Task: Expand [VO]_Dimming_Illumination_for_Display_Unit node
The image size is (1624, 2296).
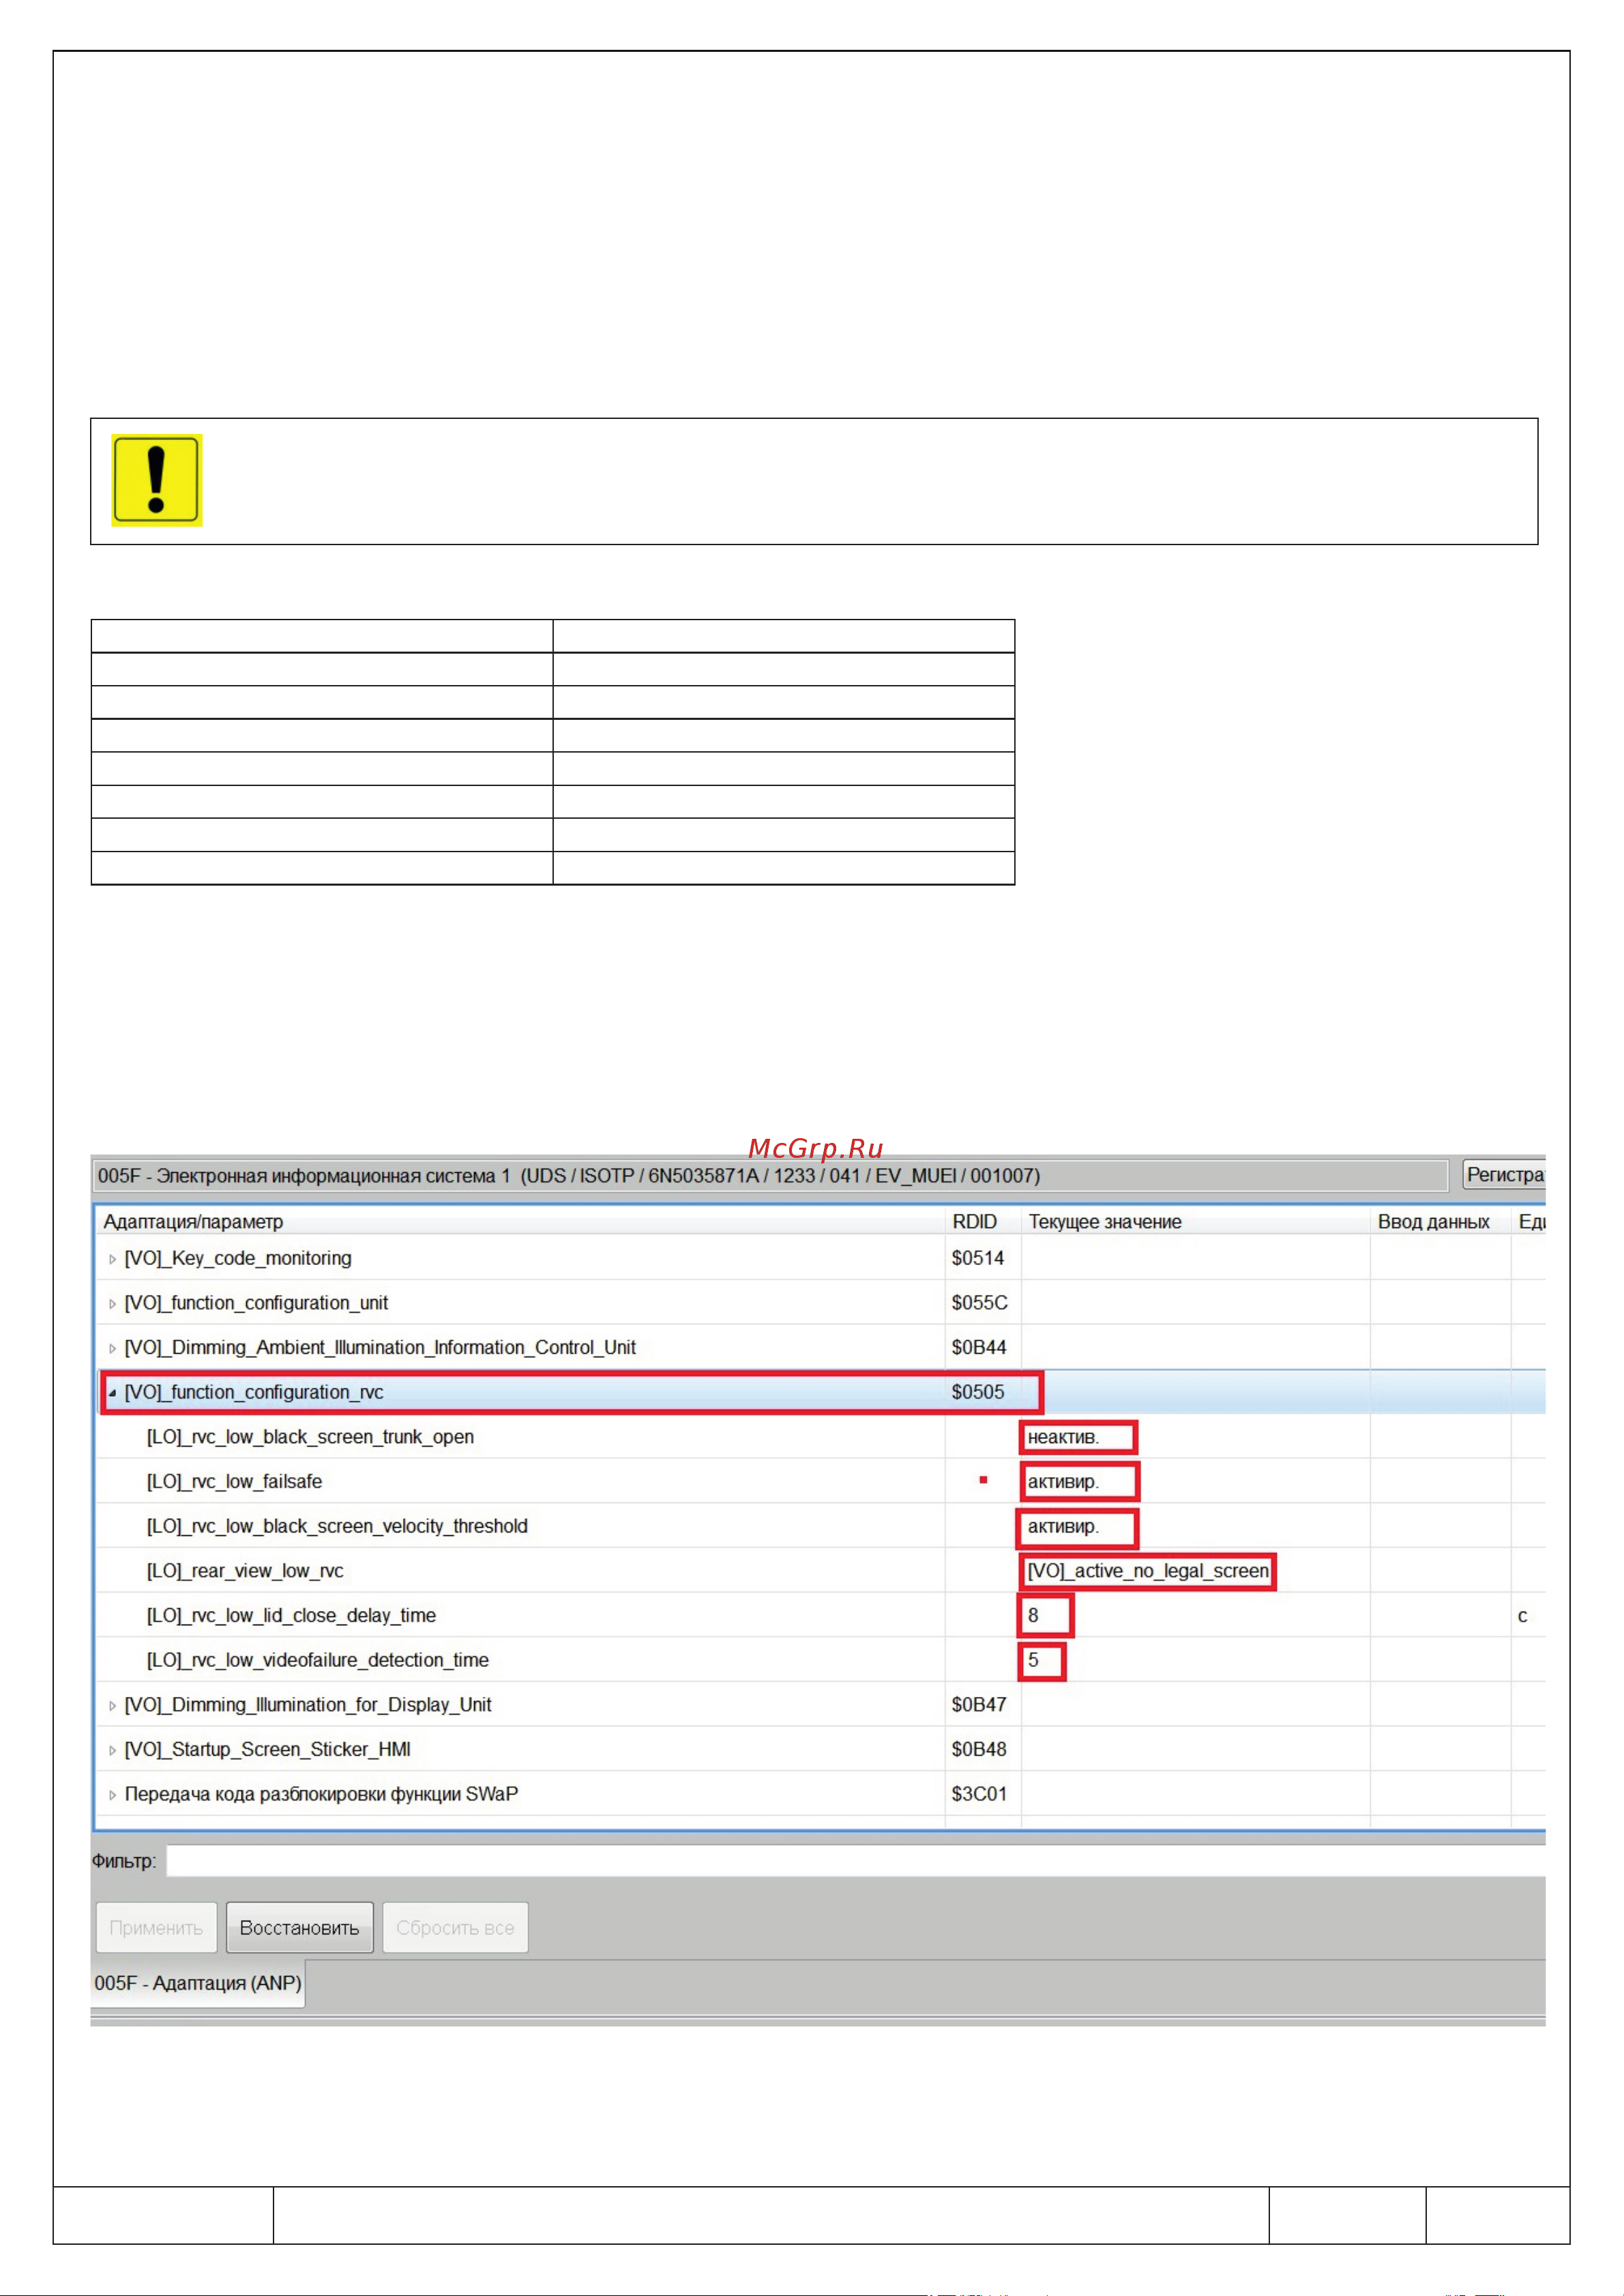Action: [112, 1706]
